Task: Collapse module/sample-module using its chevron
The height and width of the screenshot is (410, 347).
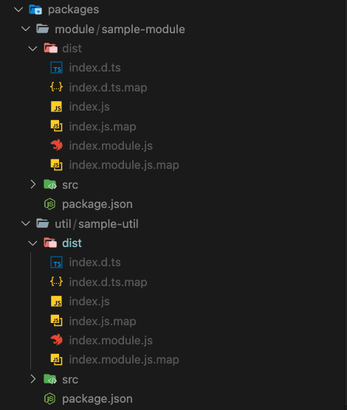Action: pos(26,29)
